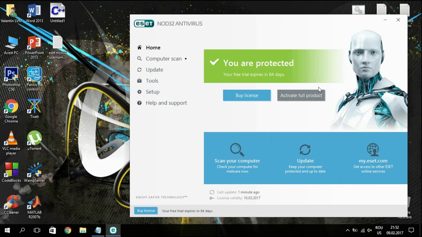Open the Valentin LVM desktop folder
The width and height of the screenshot is (422, 237).
coord(11,13)
